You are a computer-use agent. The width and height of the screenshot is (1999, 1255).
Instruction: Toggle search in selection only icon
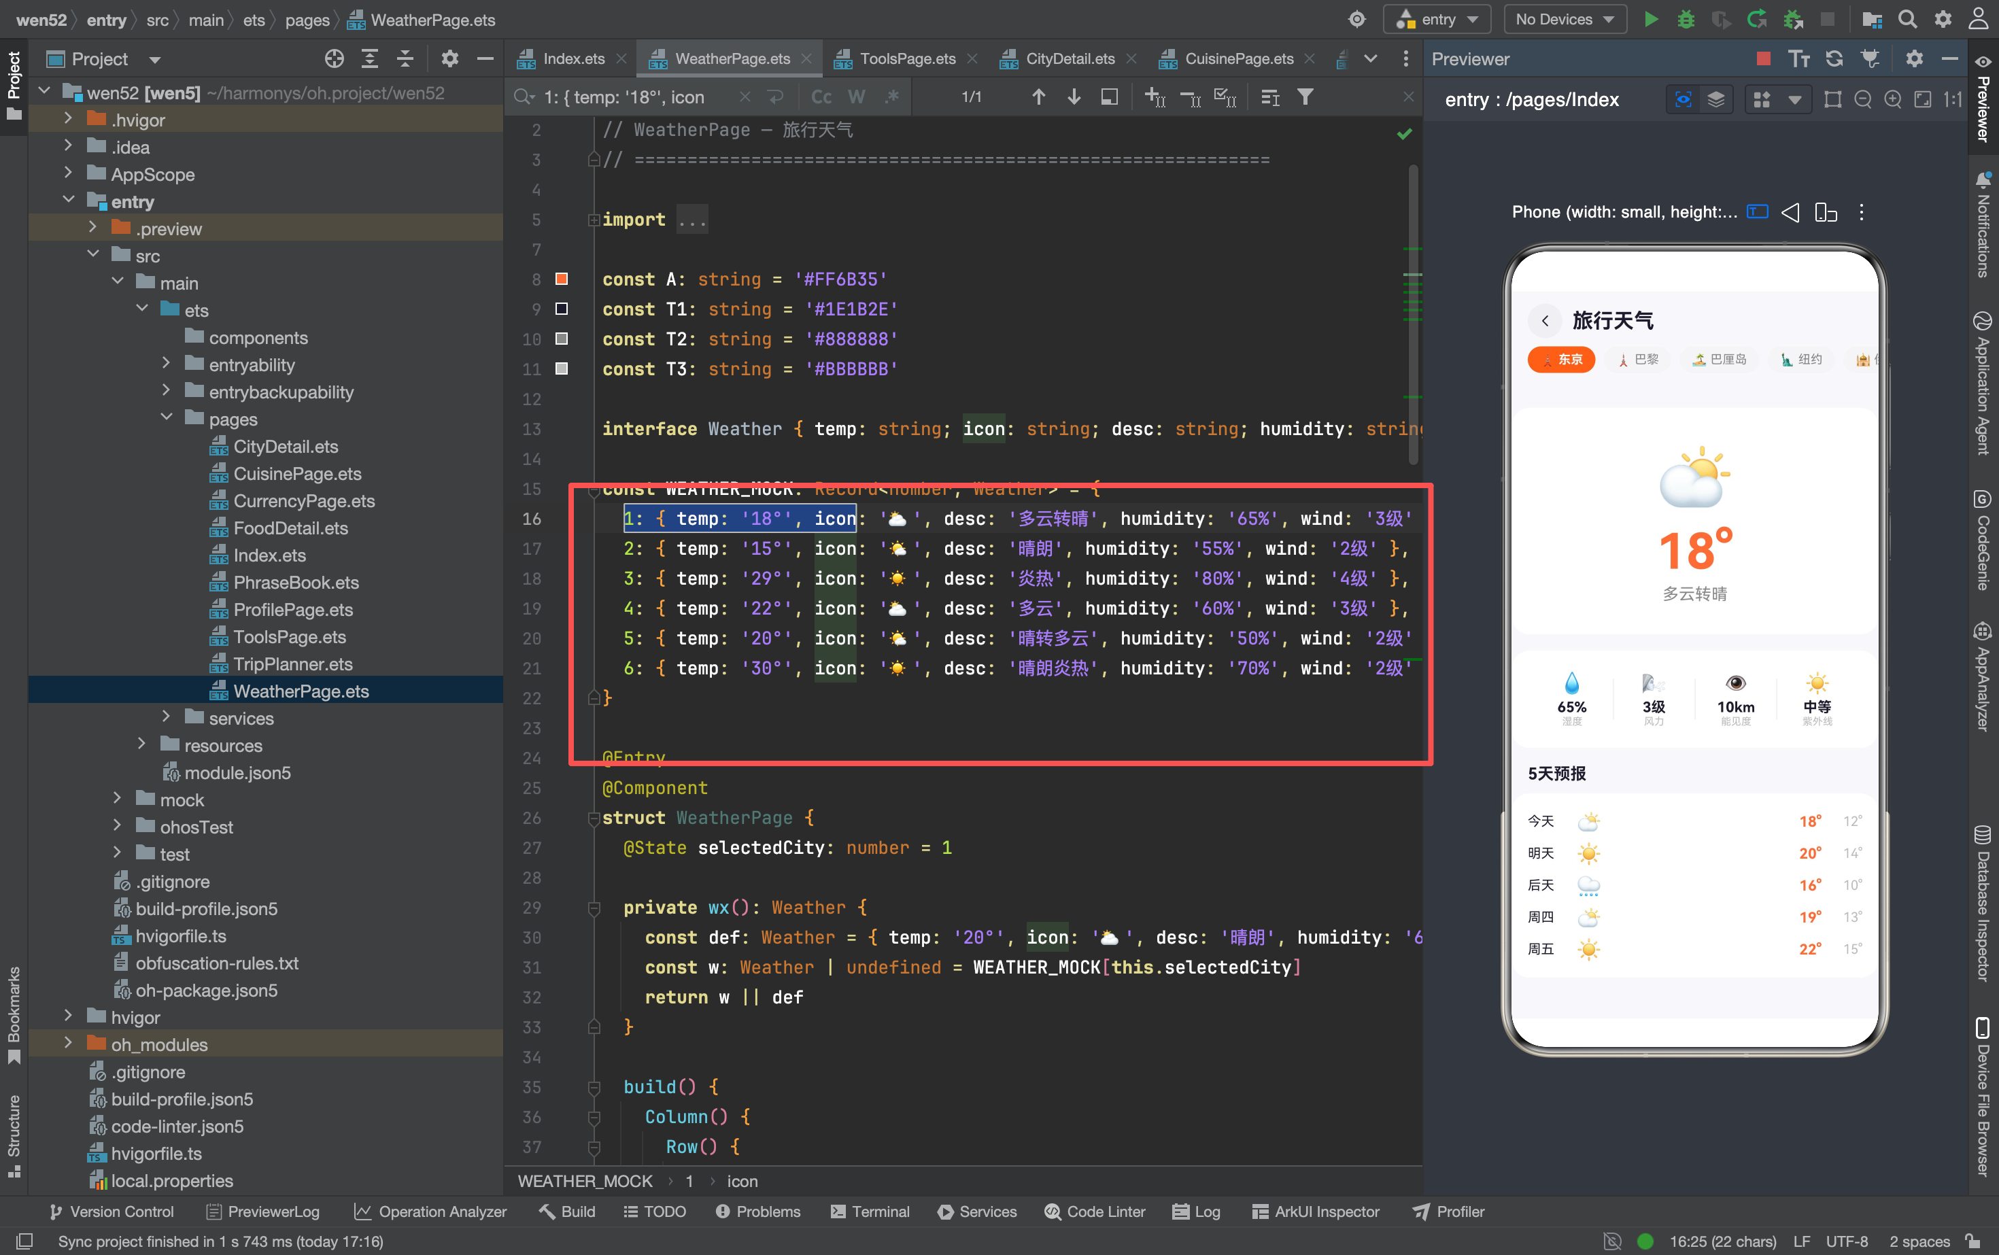click(1109, 97)
